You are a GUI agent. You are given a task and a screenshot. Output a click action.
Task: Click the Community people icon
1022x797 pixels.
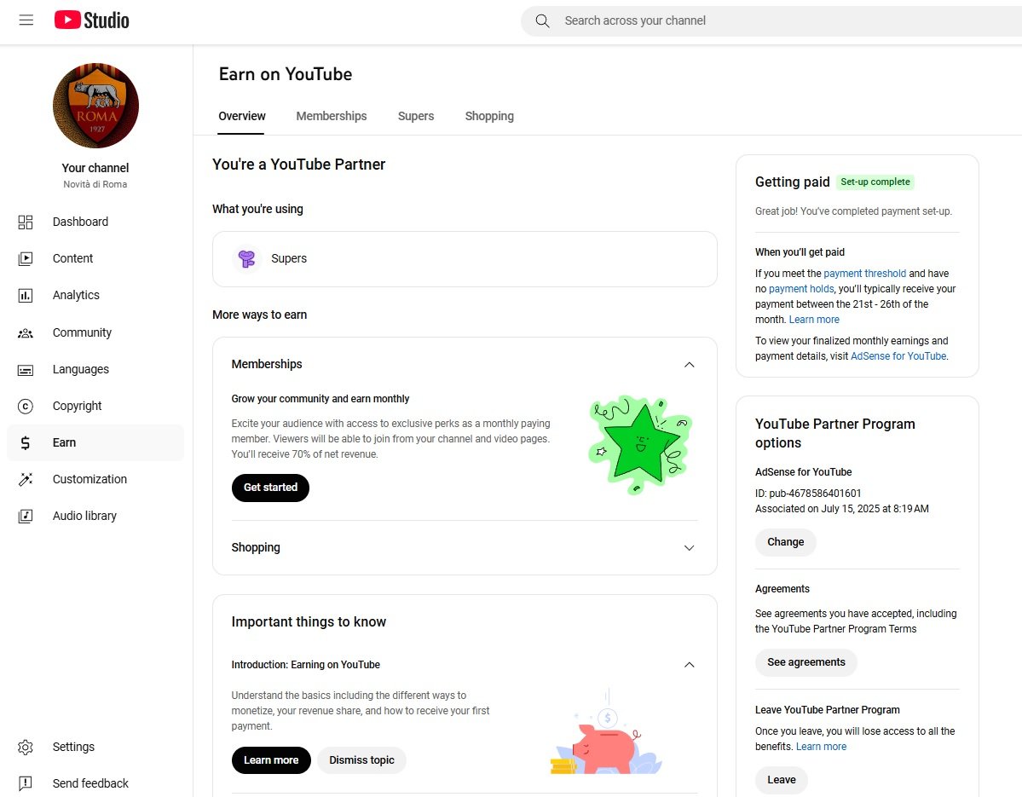coord(26,333)
